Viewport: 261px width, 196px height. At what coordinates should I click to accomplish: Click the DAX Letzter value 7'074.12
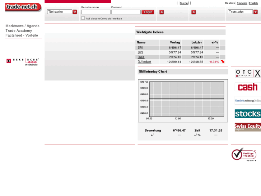[x=197, y=57]
